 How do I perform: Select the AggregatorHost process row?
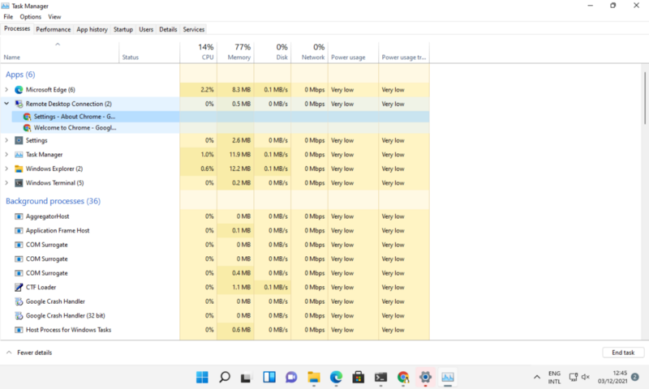[x=214, y=216]
